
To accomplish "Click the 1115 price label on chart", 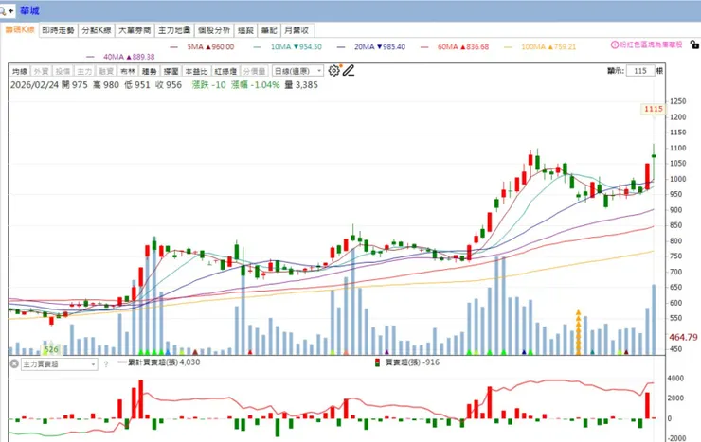I will pos(654,109).
